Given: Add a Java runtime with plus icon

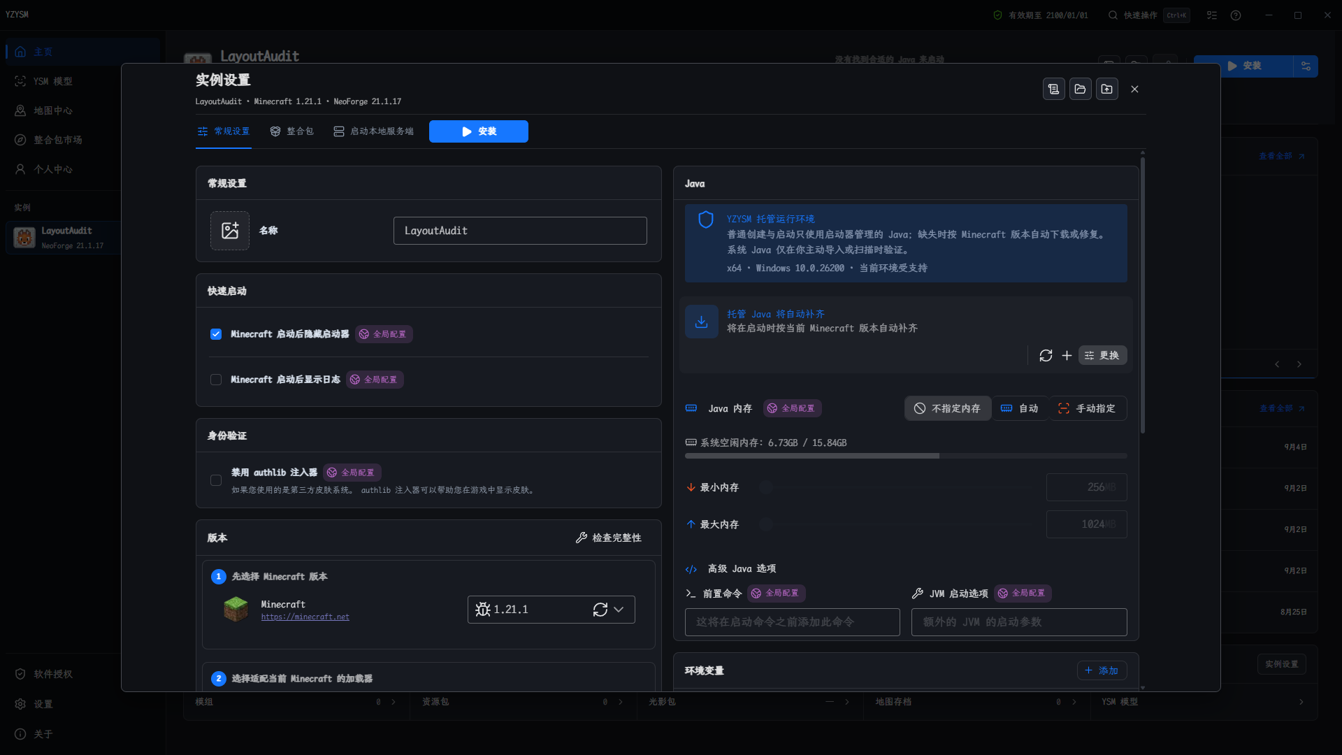Looking at the screenshot, I should coord(1067,356).
